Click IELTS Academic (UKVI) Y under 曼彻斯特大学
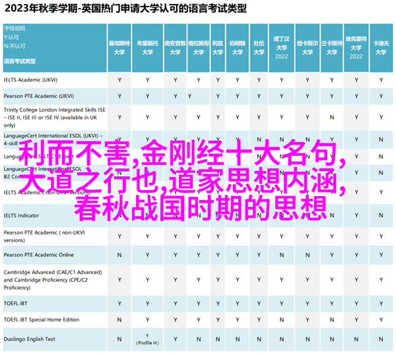The width and height of the screenshot is (396, 354). pos(119,80)
